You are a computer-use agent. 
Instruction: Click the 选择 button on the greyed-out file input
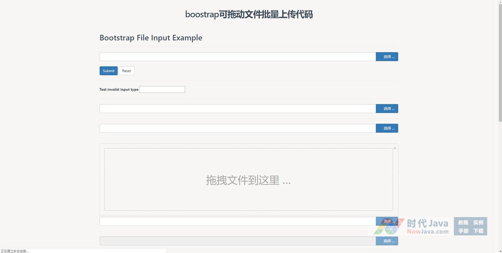coord(387,241)
